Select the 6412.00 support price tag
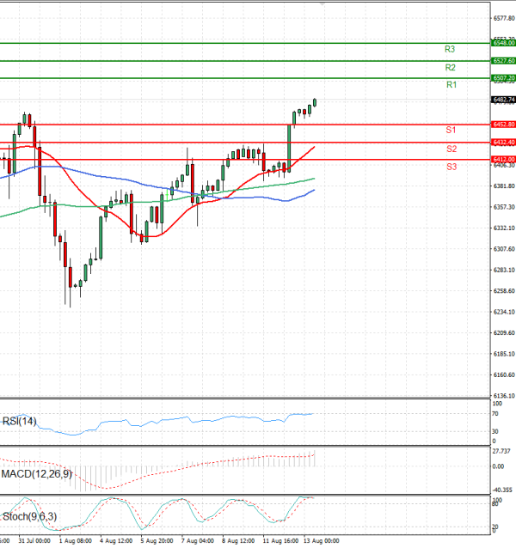This screenshot has height=548, width=516. pyautogui.click(x=503, y=160)
